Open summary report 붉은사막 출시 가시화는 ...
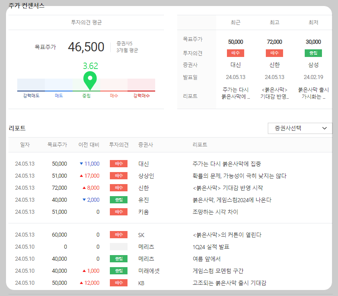The image size is (338, 296). pos(313,93)
